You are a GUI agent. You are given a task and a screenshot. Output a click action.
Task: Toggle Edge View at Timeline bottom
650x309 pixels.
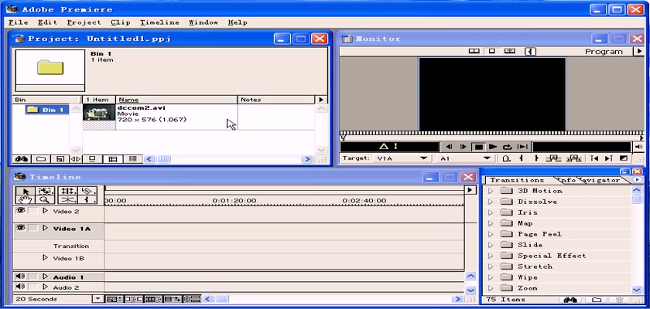(153, 299)
